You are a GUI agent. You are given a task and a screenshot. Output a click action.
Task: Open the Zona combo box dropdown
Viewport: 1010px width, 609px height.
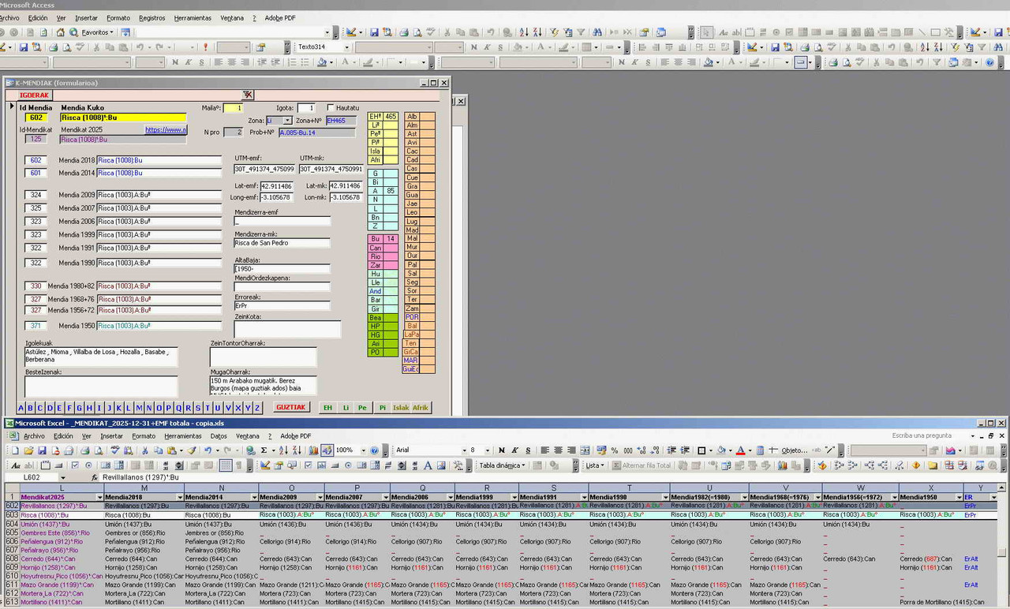(287, 121)
